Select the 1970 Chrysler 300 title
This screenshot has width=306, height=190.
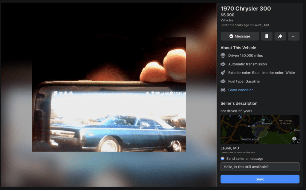(246, 9)
